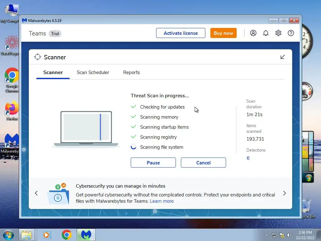The image size is (321, 241).
Task: Cancel the threat scan
Action: (203, 163)
